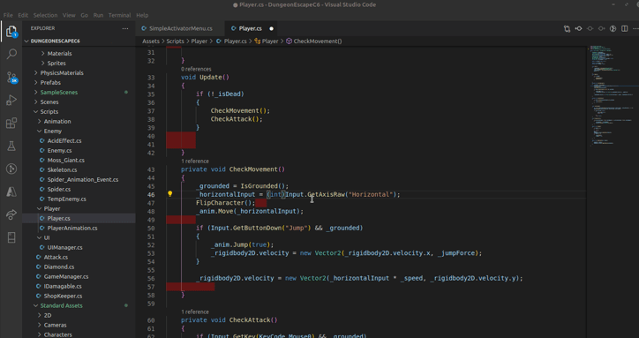The image size is (639, 338).
Task: Close Player.cs tab via unsaved dot
Action: [x=272, y=28]
